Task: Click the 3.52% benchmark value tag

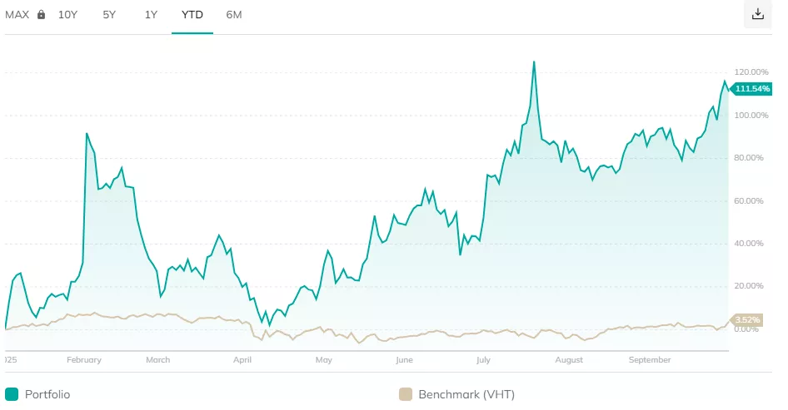Action: tap(747, 320)
